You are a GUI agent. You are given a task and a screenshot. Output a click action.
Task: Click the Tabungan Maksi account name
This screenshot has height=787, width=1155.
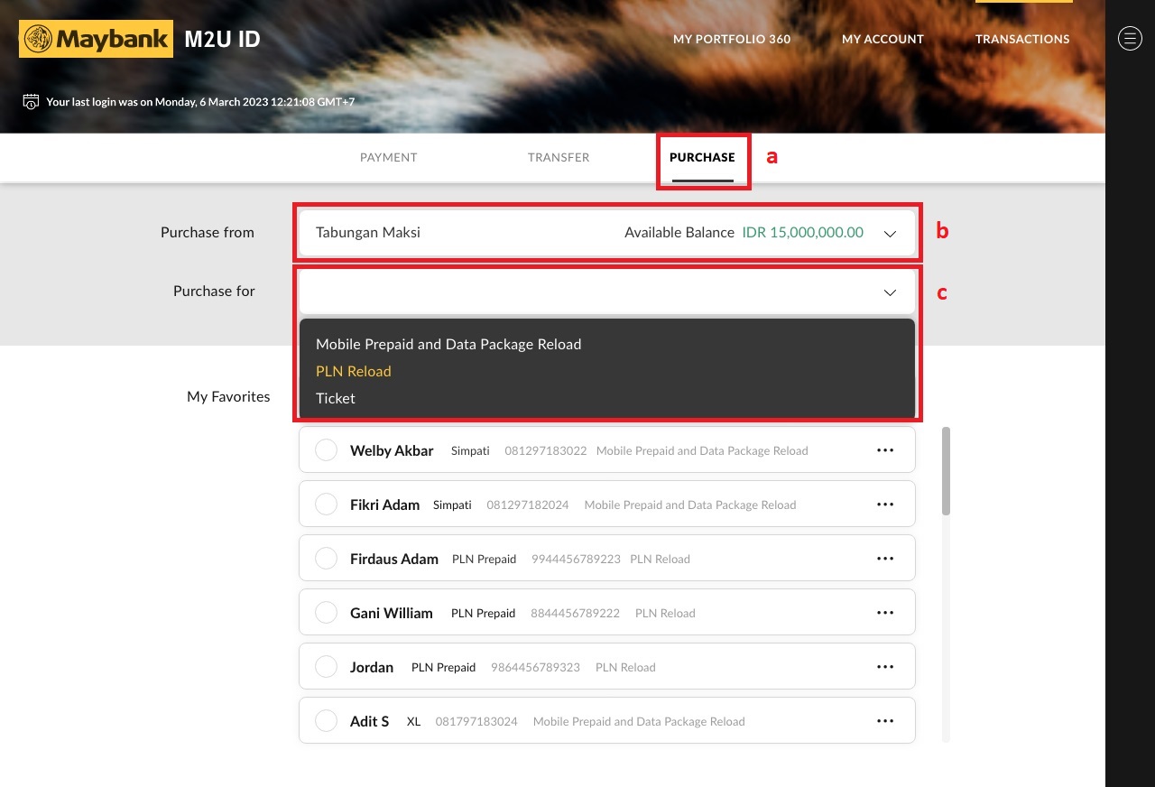(368, 232)
